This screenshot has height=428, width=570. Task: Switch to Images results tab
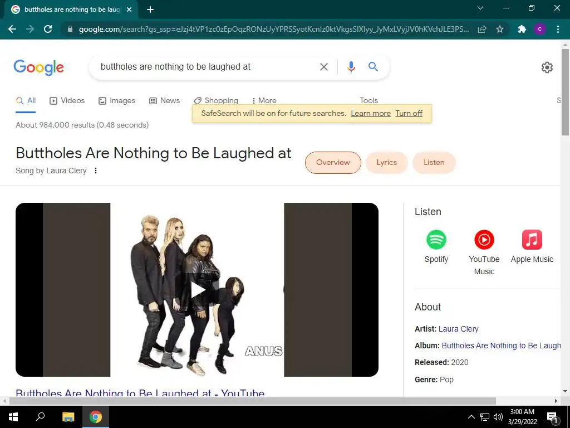tap(117, 101)
